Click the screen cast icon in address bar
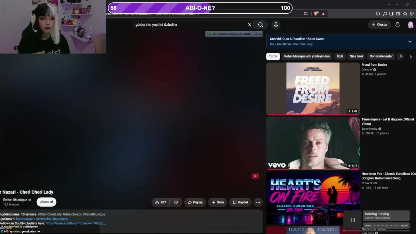The height and width of the screenshot is (234, 416). (305, 14)
